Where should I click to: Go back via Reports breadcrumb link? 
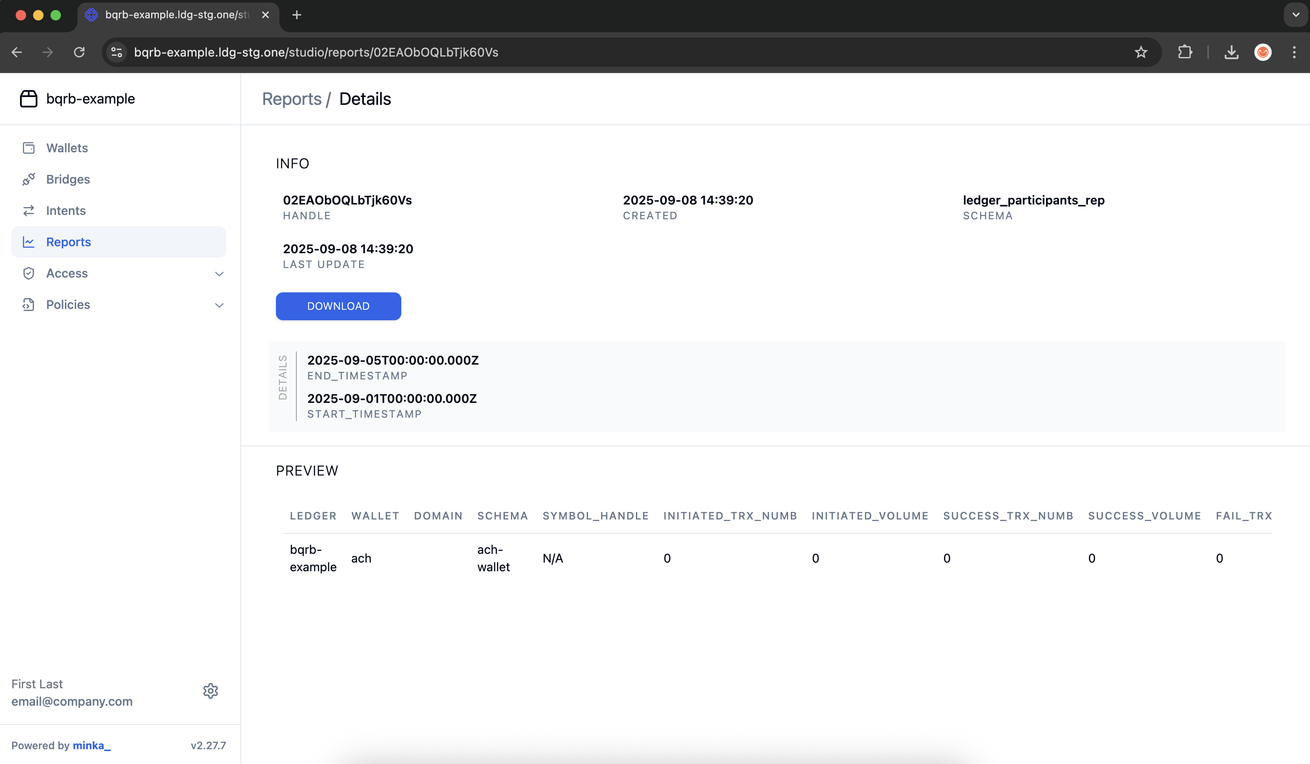(x=292, y=99)
